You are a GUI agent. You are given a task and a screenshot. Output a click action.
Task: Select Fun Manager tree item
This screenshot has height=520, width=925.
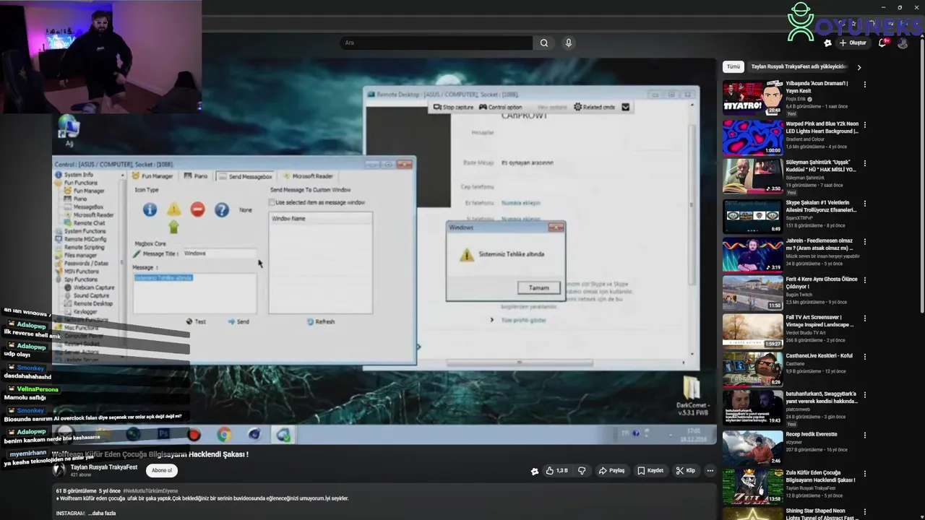89,191
